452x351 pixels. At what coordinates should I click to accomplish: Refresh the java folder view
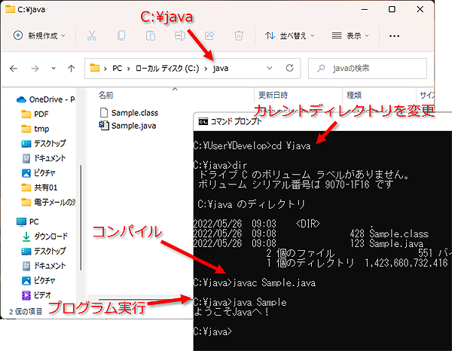[291, 69]
